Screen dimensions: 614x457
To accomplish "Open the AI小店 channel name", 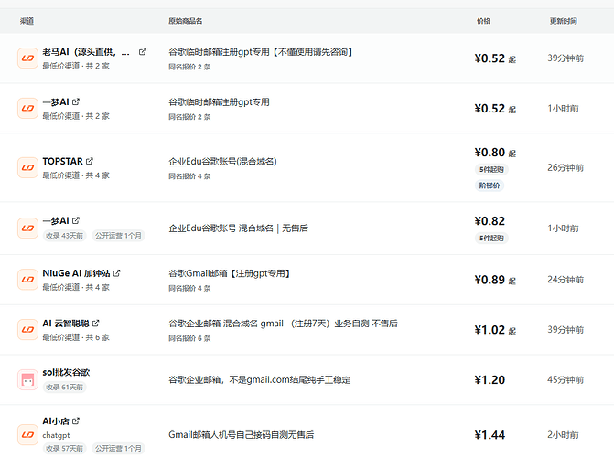I will [56, 421].
